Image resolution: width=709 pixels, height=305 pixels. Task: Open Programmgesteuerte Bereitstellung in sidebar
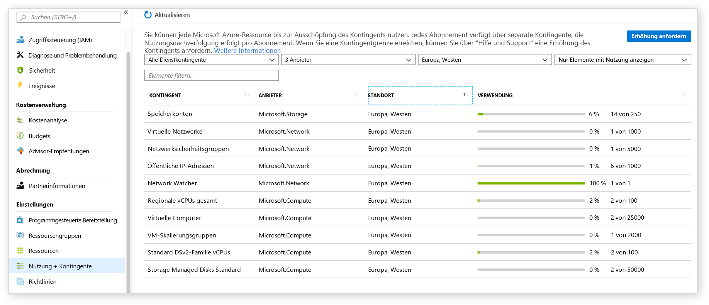(73, 220)
